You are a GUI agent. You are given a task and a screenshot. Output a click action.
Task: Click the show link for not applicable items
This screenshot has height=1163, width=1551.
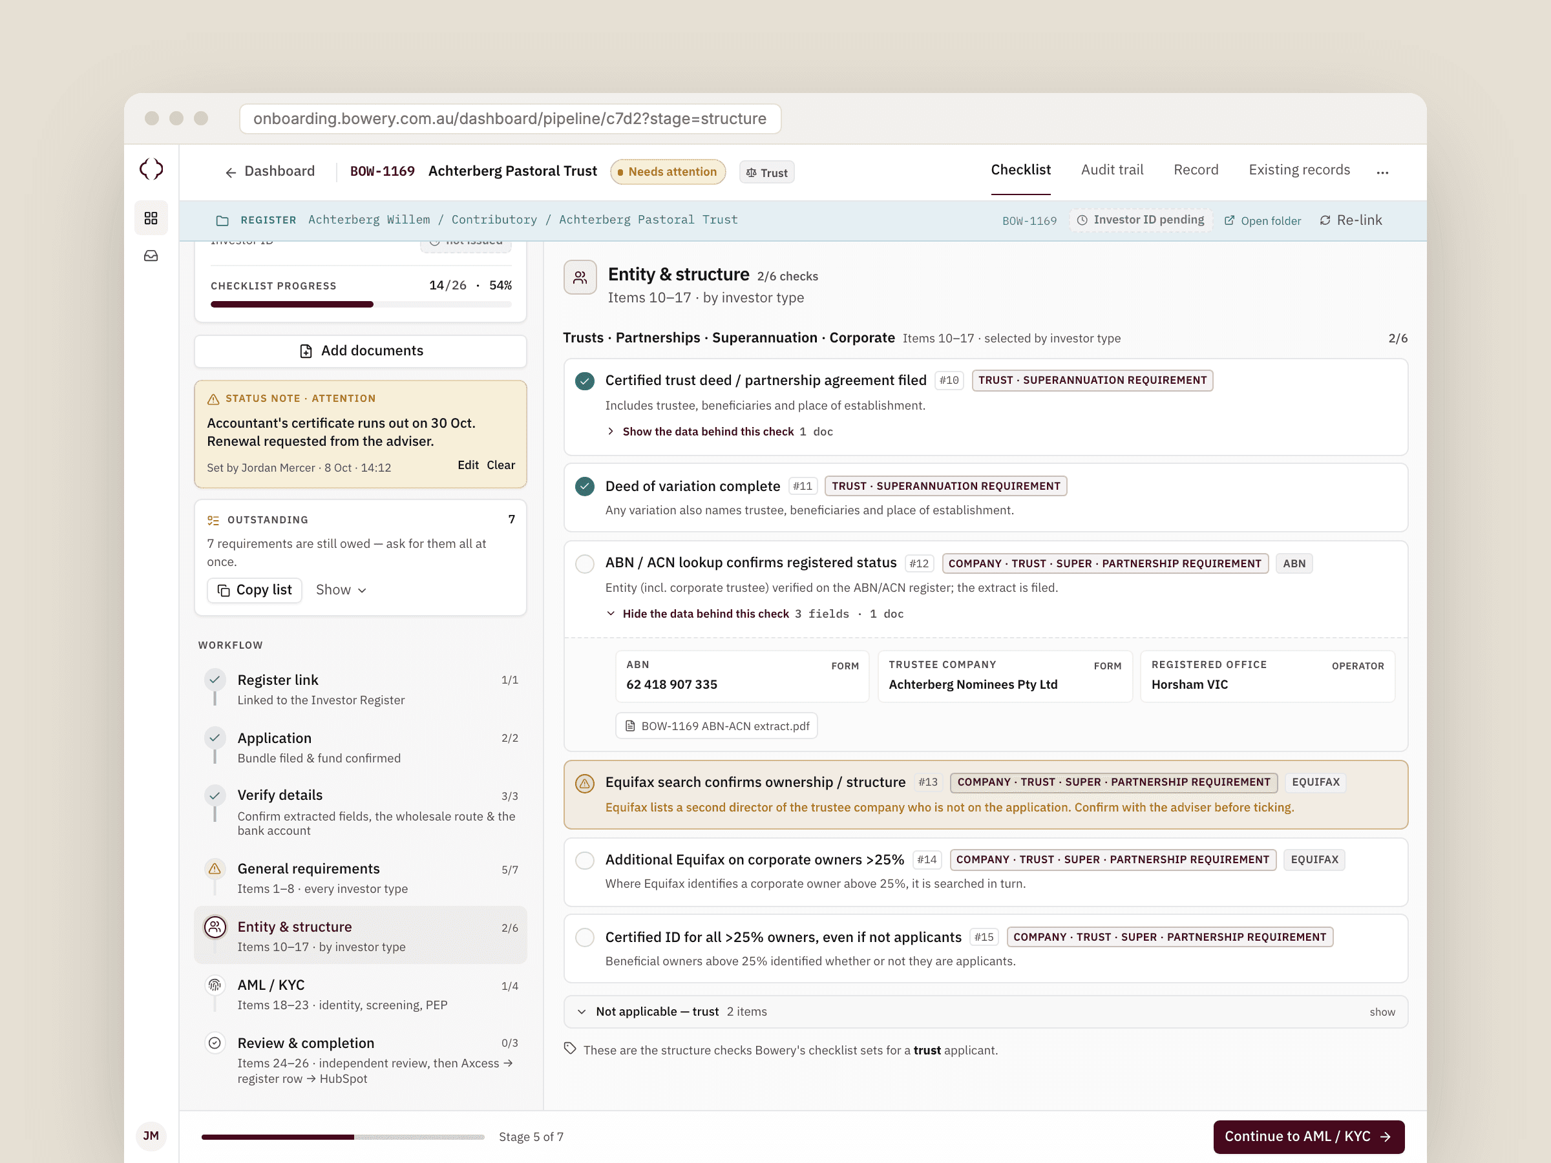(x=1382, y=1012)
